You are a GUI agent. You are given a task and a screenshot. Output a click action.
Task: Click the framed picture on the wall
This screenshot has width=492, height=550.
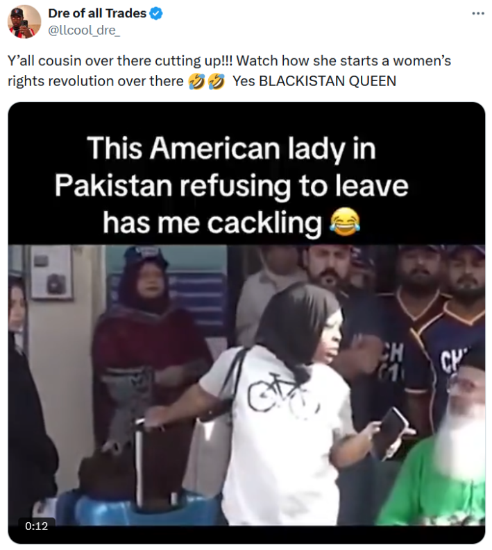point(51,273)
